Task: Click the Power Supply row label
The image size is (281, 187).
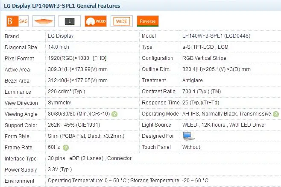Action: tap(21, 170)
